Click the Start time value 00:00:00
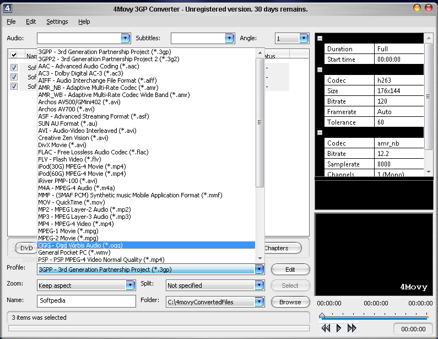This screenshot has height=339, width=438. click(399, 59)
